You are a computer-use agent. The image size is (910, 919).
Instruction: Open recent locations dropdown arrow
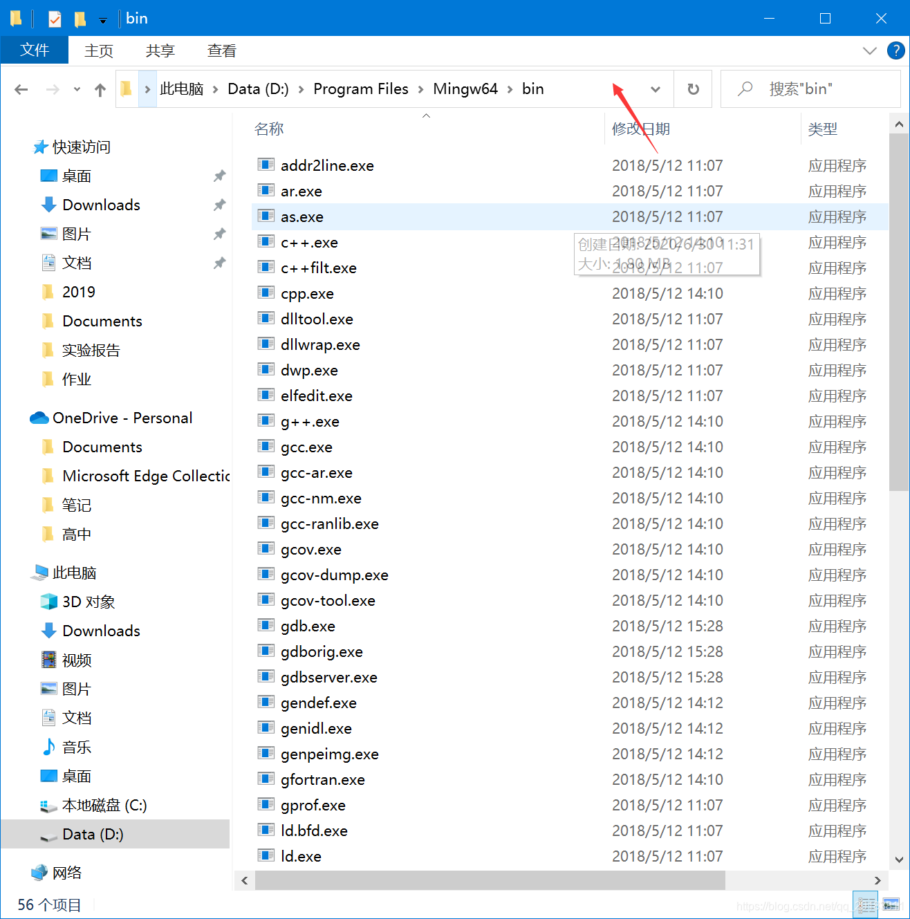[77, 89]
